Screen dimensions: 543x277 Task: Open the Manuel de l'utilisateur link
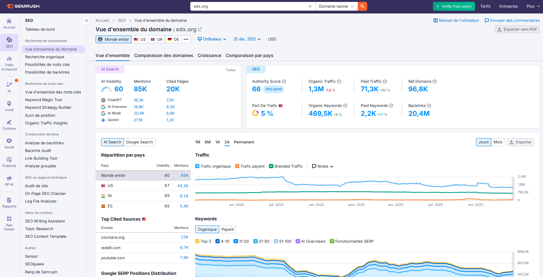click(x=456, y=20)
